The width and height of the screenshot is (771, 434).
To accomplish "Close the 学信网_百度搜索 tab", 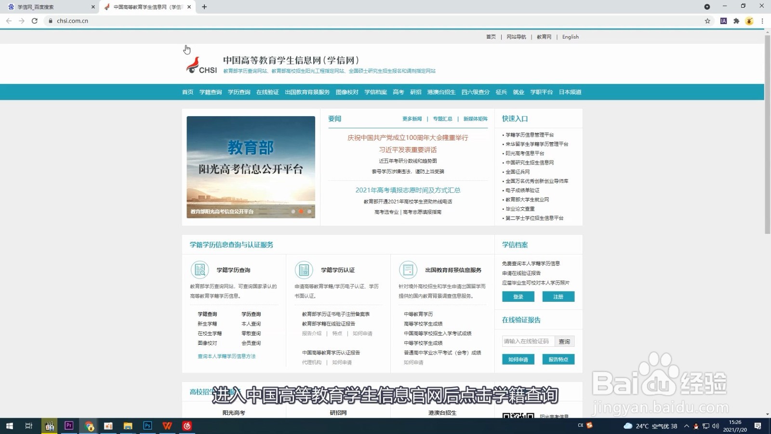I will coord(93,7).
